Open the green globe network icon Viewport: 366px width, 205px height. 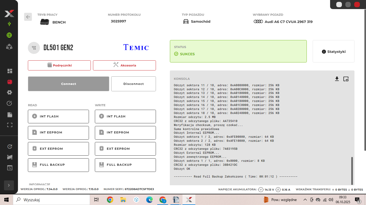click(x=9, y=35)
